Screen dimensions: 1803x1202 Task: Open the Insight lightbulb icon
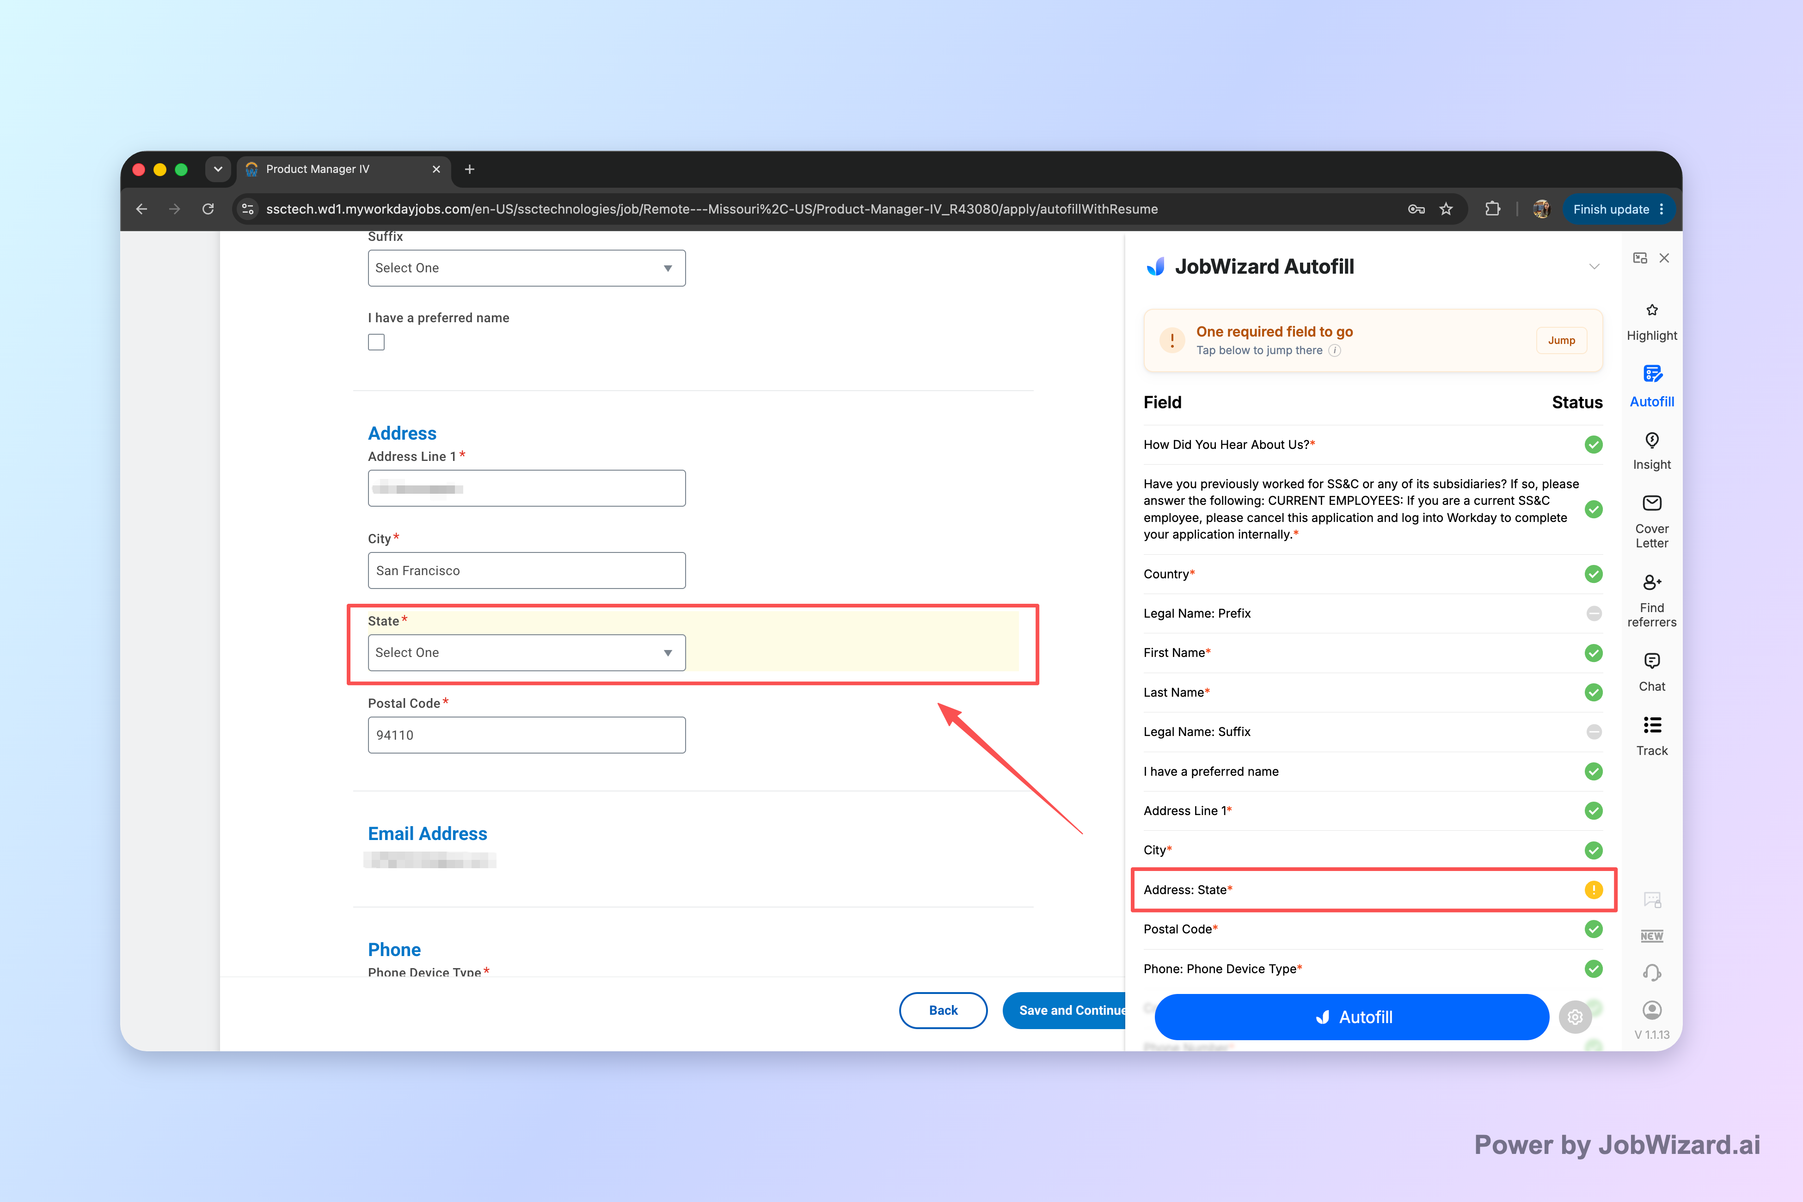(1652, 440)
